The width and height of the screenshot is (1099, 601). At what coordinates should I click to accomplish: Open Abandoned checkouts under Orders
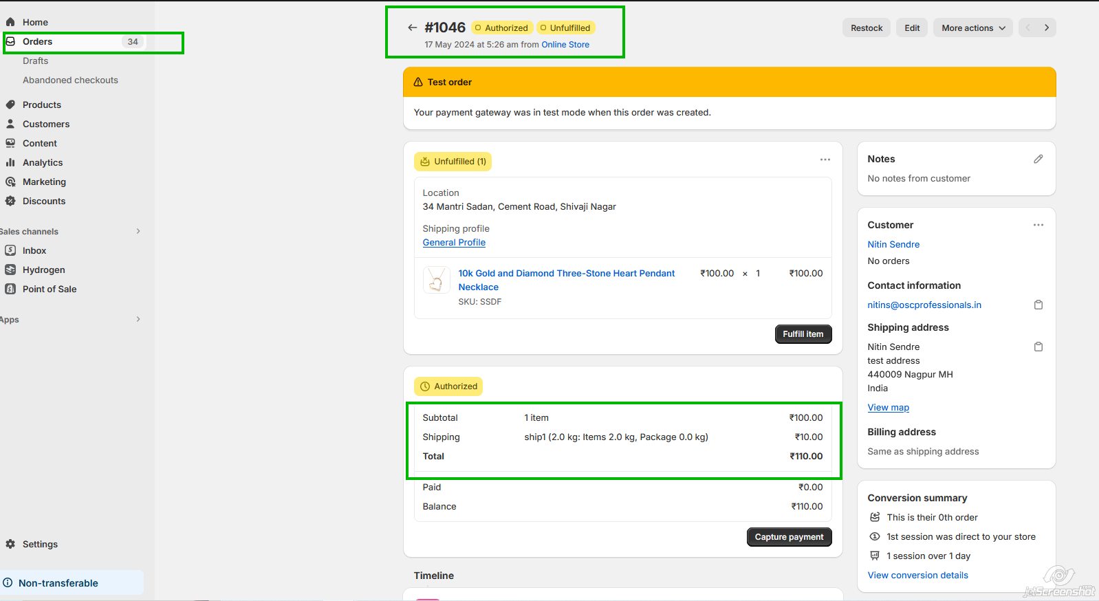click(70, 80)
